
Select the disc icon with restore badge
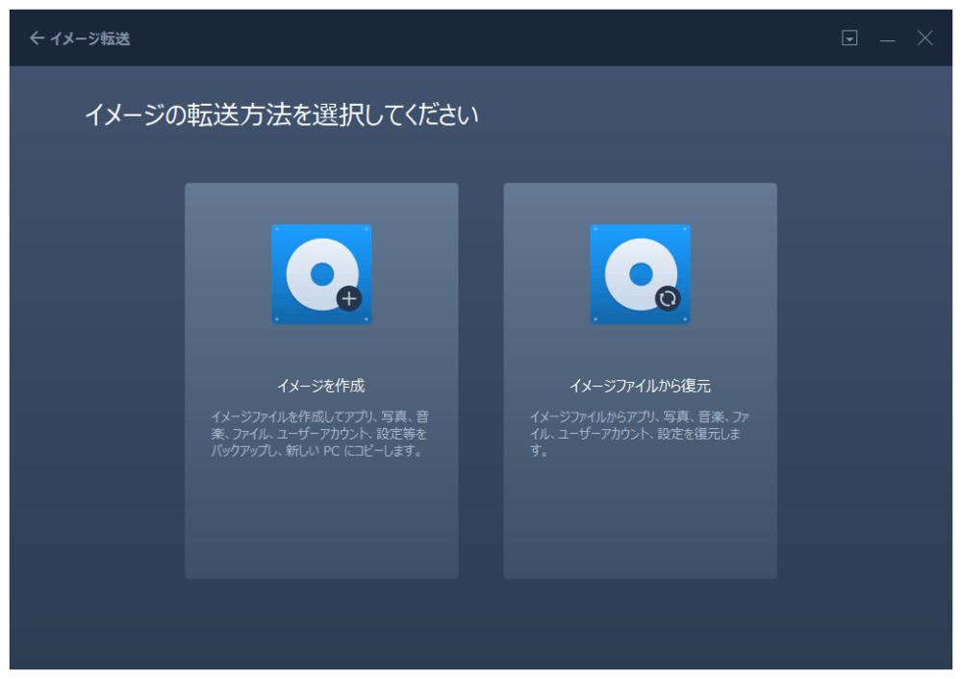tap(640, 275)
